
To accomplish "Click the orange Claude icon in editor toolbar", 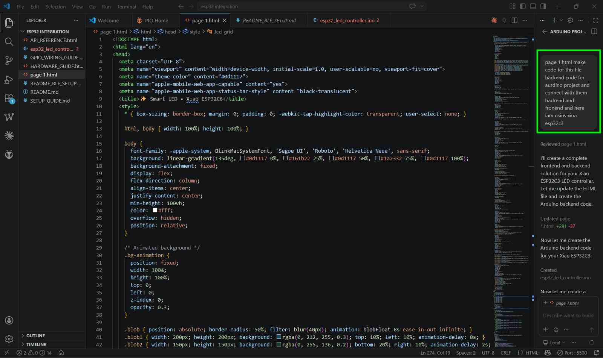I will point(494,20).
